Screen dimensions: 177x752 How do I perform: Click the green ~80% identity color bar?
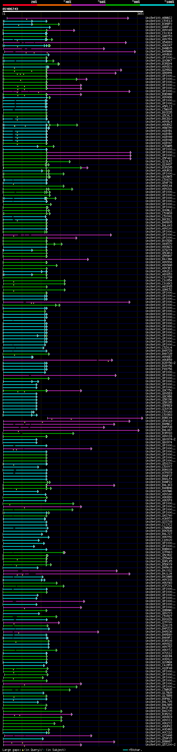coord(123,5)
